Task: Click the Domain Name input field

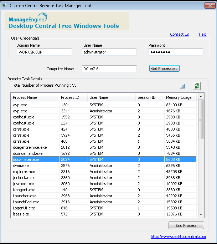Action: pos(44,52)
